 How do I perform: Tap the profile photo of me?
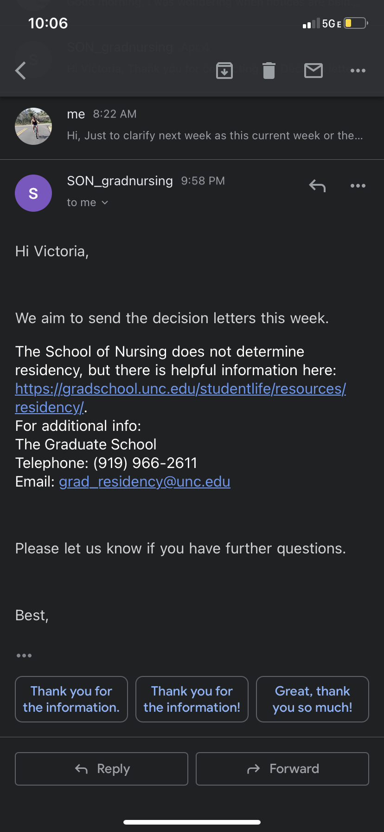pos(33,126)
